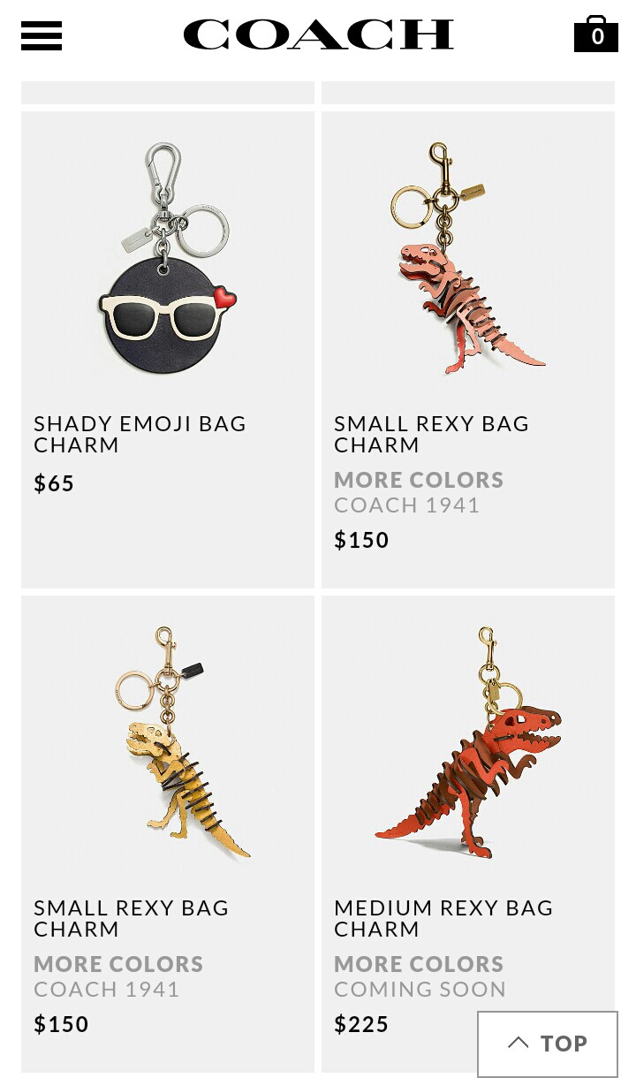Select Coach 1941 label under pink Rexy
636x1078 pixels.
click(x=407, y=505)
